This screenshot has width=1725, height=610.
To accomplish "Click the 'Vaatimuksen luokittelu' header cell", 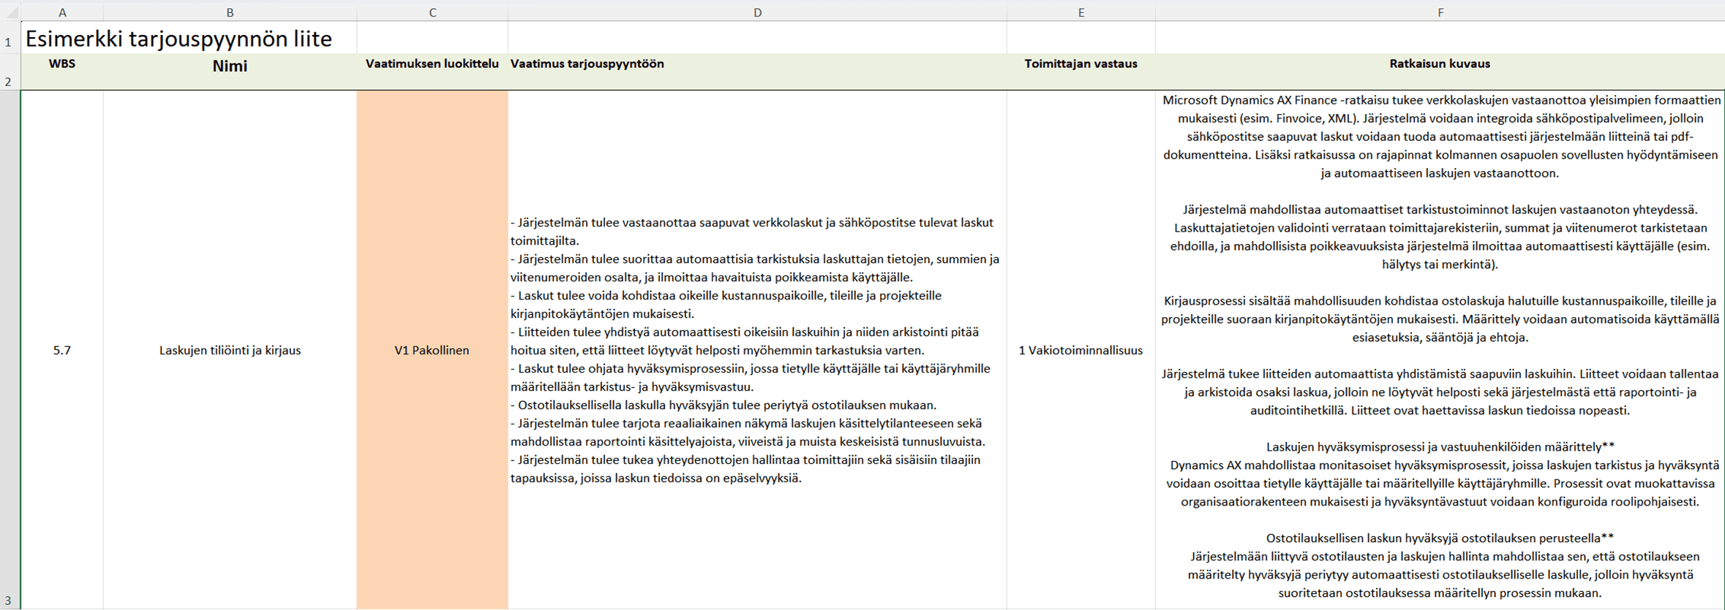I will 432,64.
